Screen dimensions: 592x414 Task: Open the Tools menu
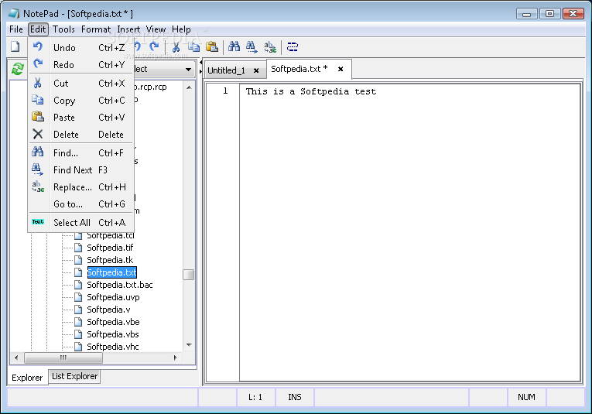63,29
